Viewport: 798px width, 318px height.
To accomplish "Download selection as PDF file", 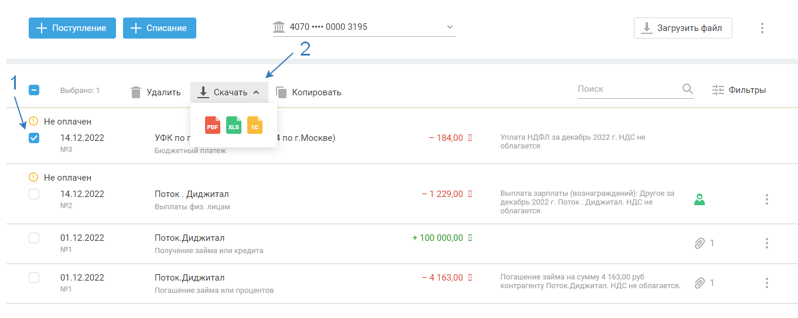I will click(x=213, y=126).
